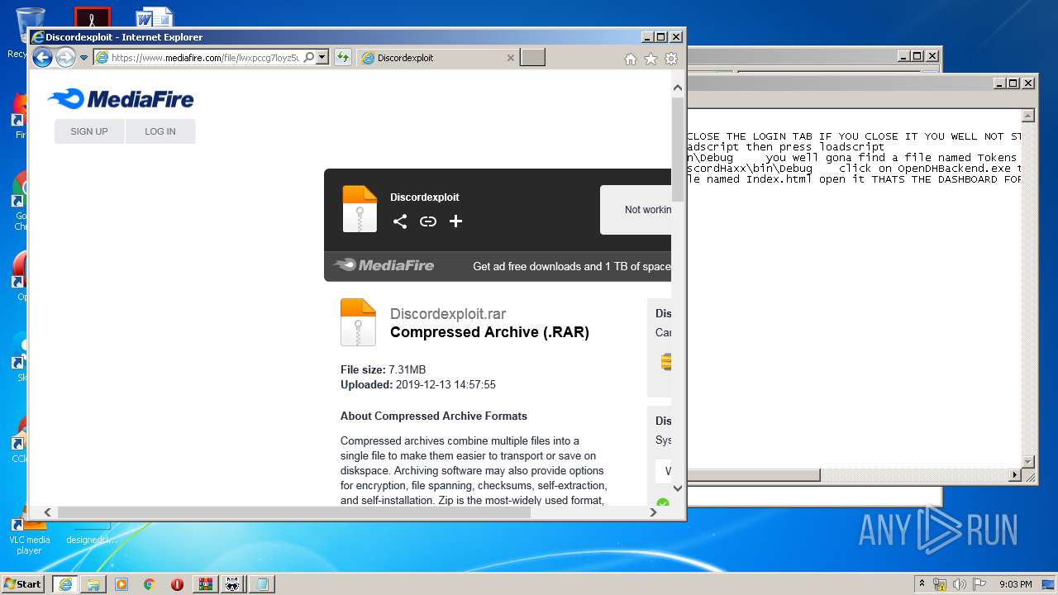Close the Discordexploit tab
The height and width of the screenshot is (595, 1058).
tap(510, 58)
